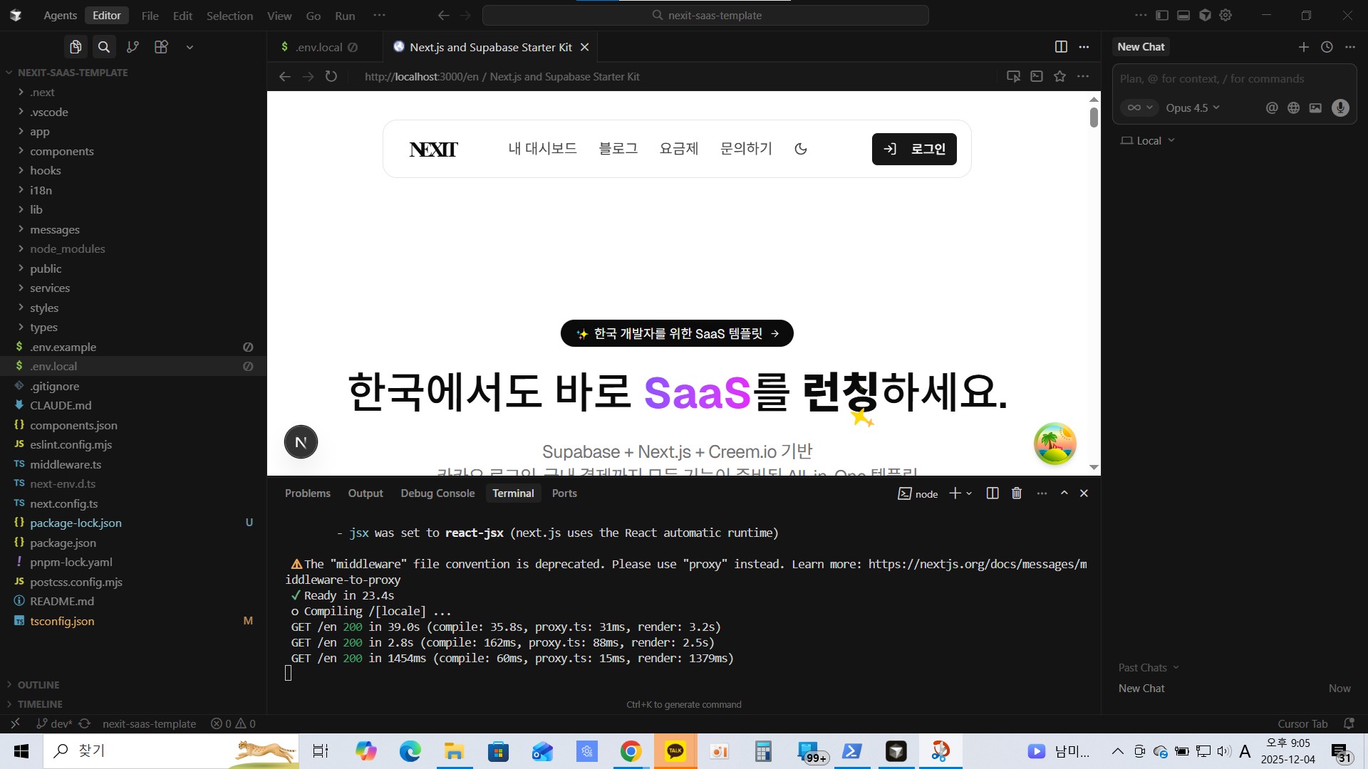
Task: Click the bookmark star icon next to the URL
Action: click(1060, 76)
